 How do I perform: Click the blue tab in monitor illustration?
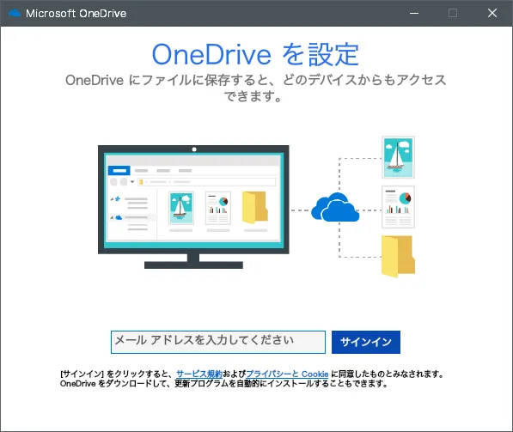pos(119,170)
